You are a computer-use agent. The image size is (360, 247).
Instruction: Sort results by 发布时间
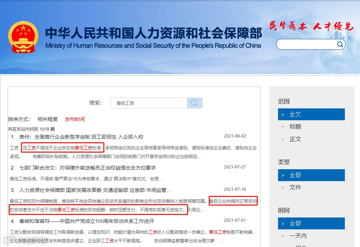pyautogui.click(x=75, y=119)
